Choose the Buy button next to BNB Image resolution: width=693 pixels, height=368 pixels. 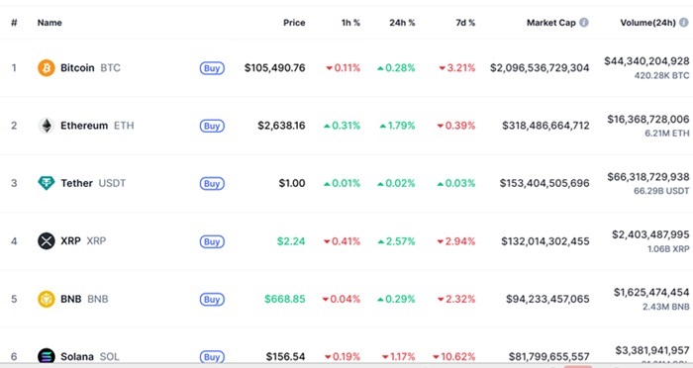coord(212,300)
